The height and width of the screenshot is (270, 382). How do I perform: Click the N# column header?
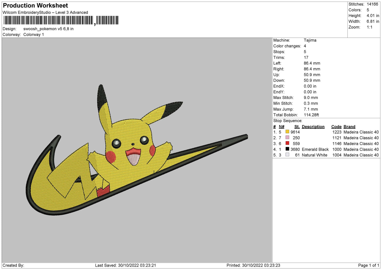coord(282,127)
